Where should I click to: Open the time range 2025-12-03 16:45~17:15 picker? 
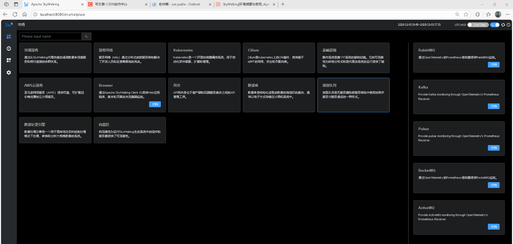[x=419, y=25]
